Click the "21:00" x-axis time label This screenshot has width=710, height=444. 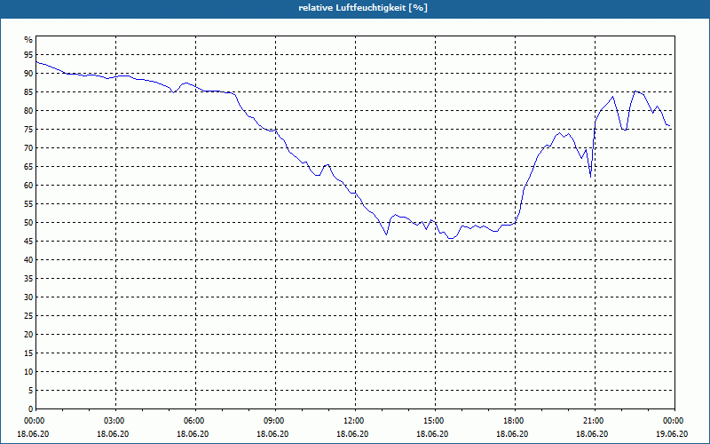coord(593,421)
